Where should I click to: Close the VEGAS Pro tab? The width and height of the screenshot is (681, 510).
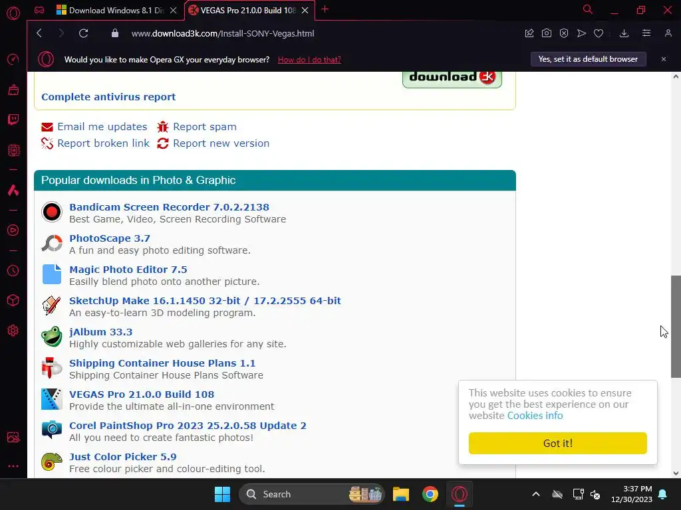point(305,11)
